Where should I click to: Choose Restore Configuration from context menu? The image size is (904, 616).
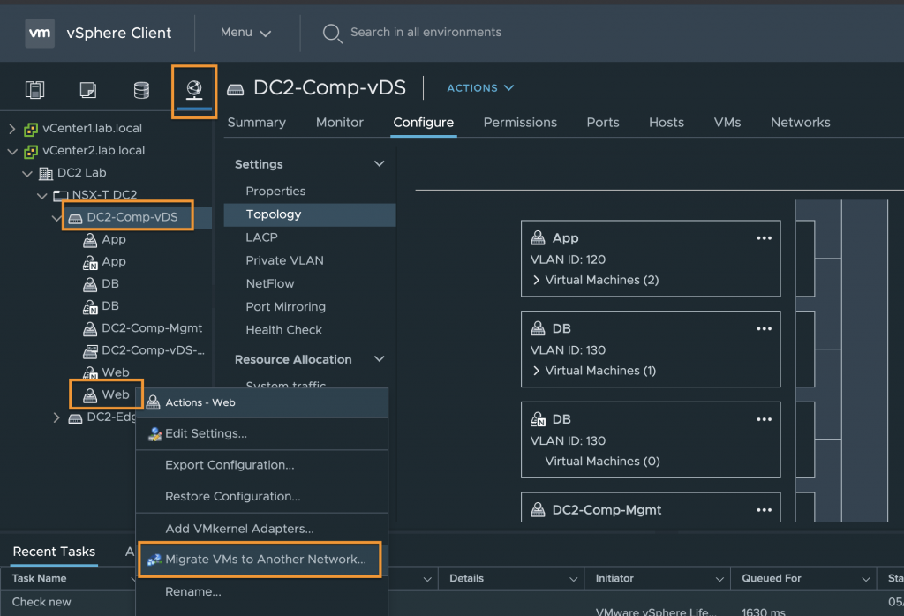click(261, 496)
